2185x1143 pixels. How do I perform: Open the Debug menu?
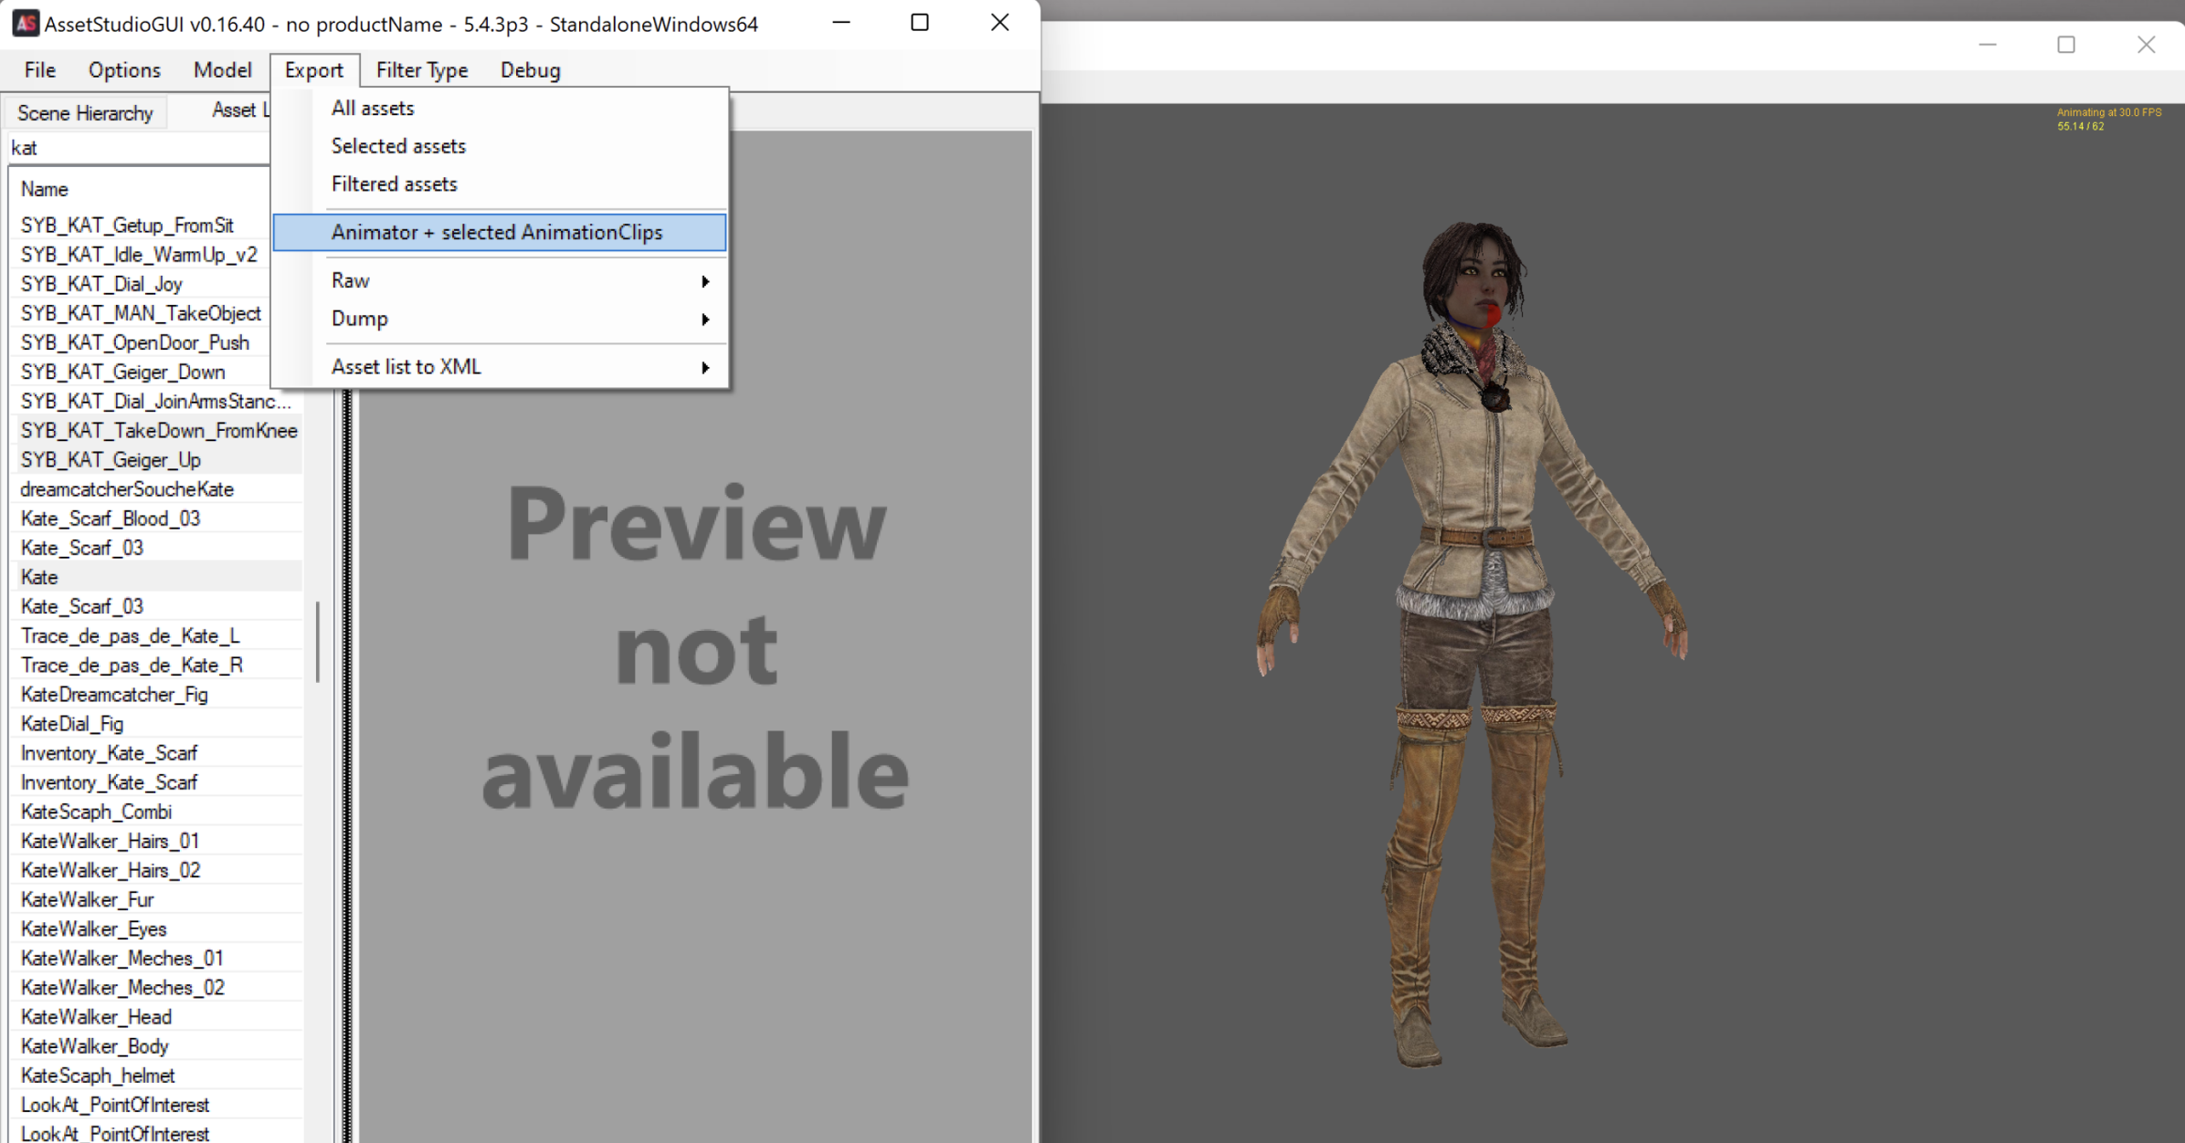[529, 69]
